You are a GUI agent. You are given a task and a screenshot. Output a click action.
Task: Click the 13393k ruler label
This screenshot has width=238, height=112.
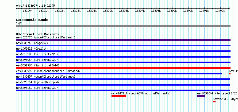point(76,11)
